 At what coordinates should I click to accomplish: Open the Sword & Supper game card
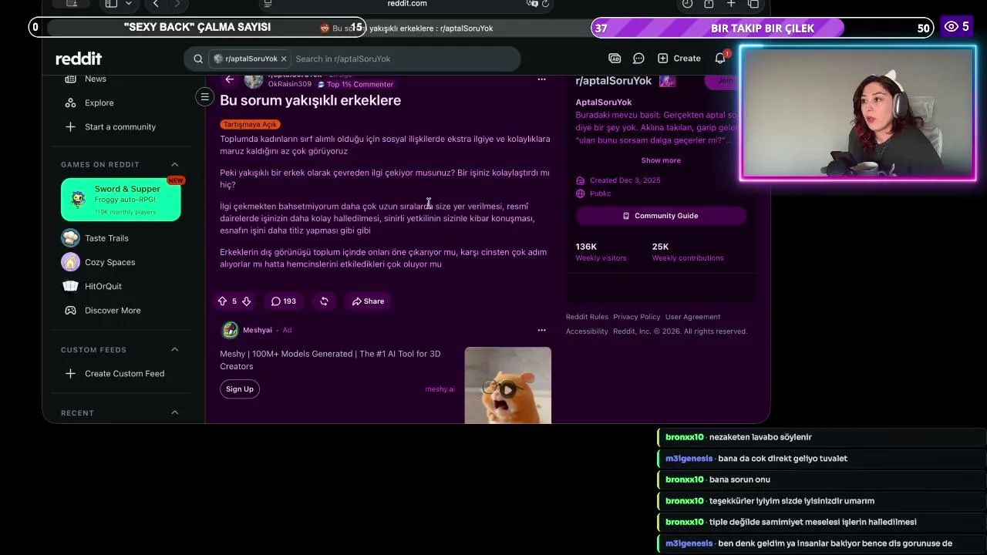pos(121,200)
